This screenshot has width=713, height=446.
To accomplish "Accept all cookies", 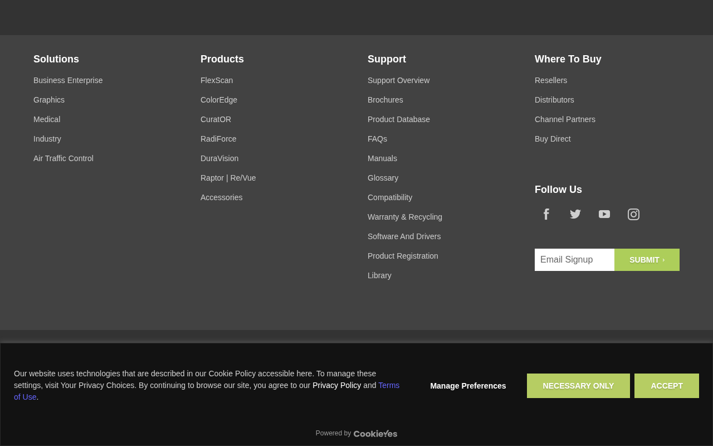I will coord(667,386).
